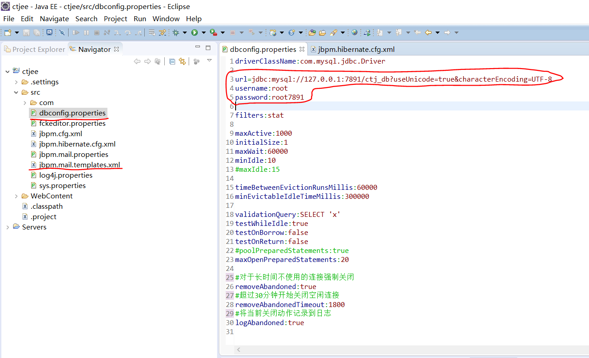Screen dimensions: 589x358
Task: Open the Run menu
Action: [140, 18]
